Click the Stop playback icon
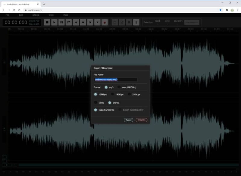 click(x=47, y=22)
